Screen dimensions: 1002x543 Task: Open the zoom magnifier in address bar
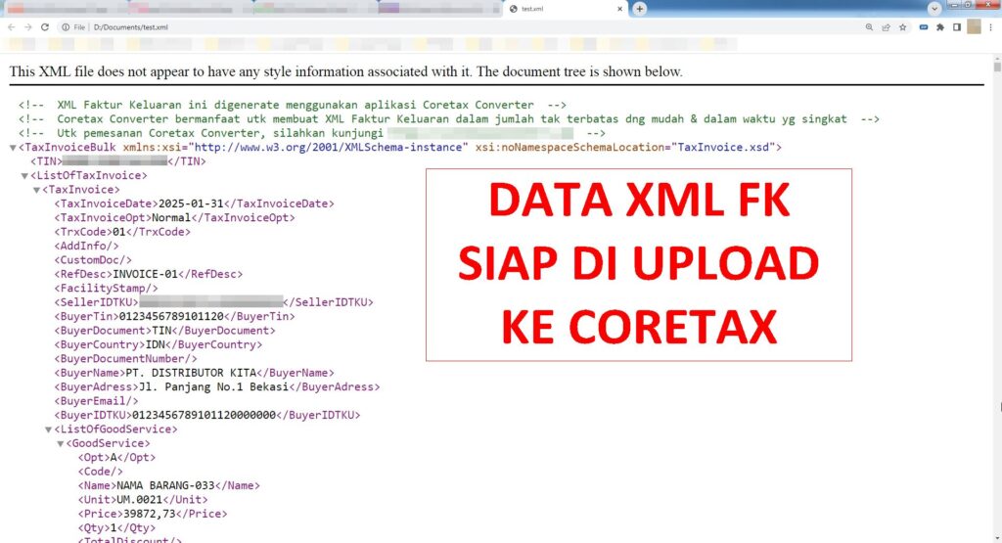[869, 27]
